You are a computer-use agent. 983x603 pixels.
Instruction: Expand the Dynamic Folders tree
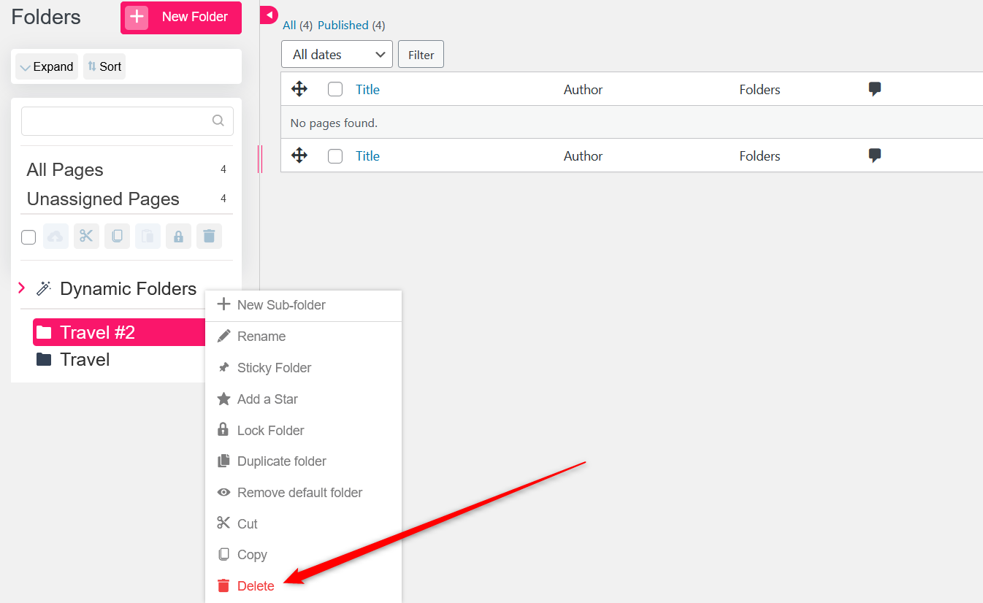[x=21, y=288]
